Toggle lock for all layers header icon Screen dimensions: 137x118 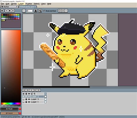click(26, 94)
